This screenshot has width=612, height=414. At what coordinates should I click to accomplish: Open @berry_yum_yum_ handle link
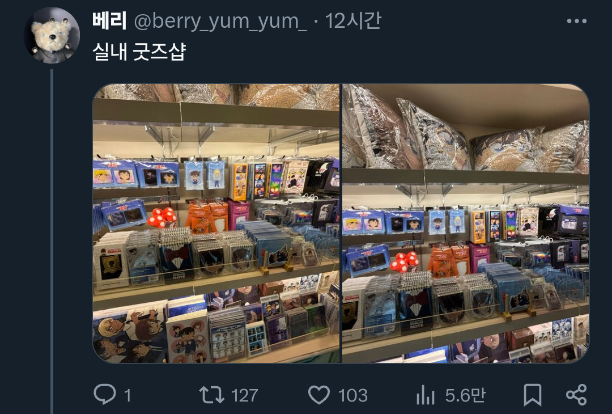coord(220,22)
